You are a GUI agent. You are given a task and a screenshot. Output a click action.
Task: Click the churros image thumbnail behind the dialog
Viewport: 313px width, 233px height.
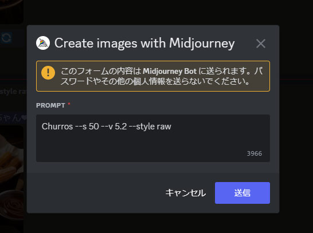[11, 179]
